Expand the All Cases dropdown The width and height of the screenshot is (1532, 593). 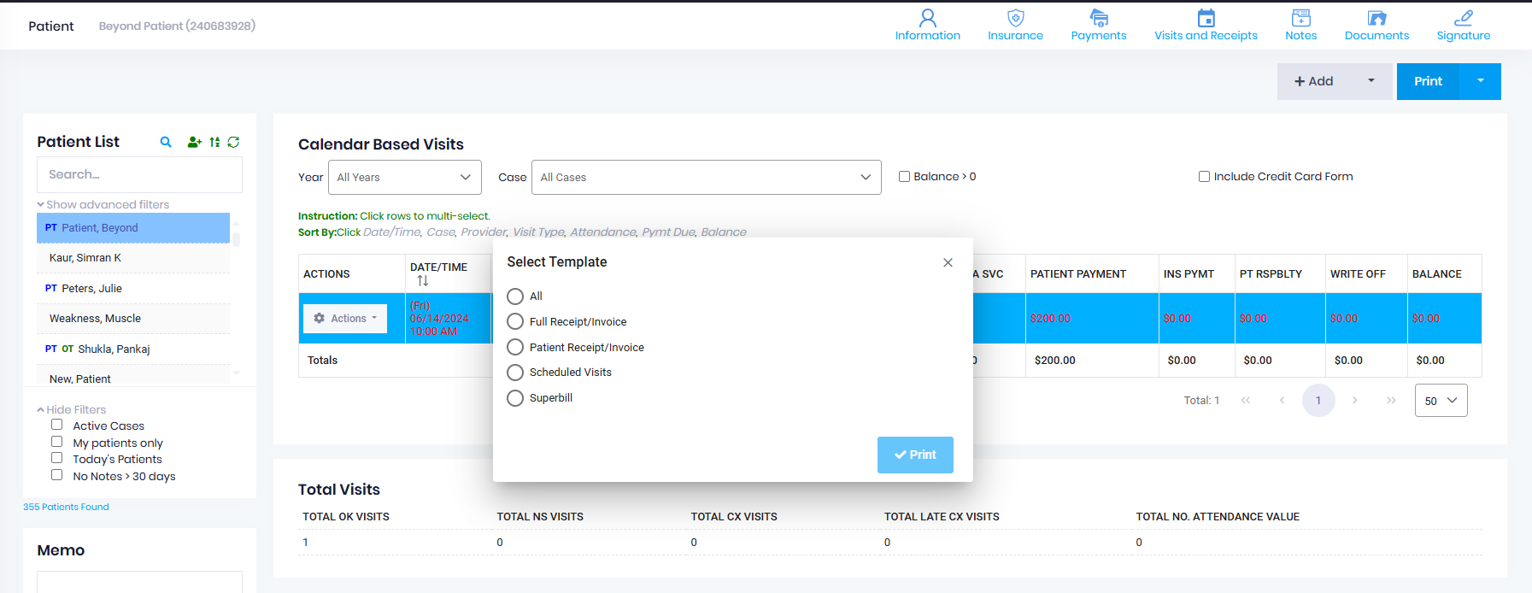(706, 178)
